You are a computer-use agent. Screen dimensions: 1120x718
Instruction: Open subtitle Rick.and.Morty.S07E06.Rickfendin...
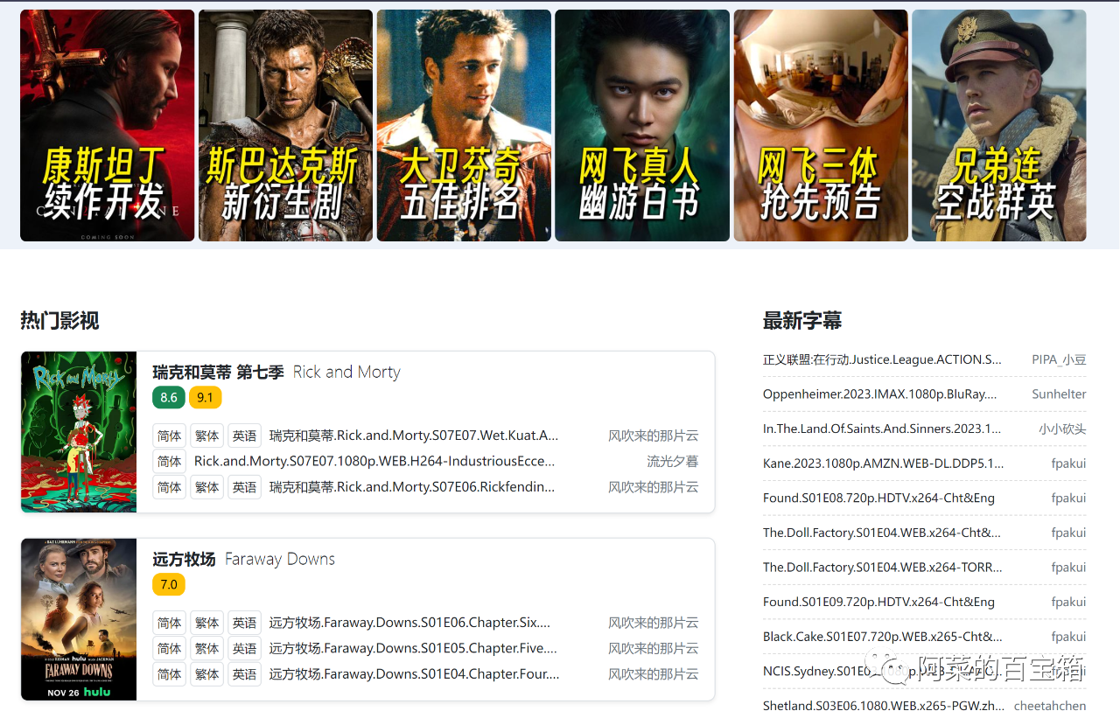pyautogui.click(x=412, y=487)
